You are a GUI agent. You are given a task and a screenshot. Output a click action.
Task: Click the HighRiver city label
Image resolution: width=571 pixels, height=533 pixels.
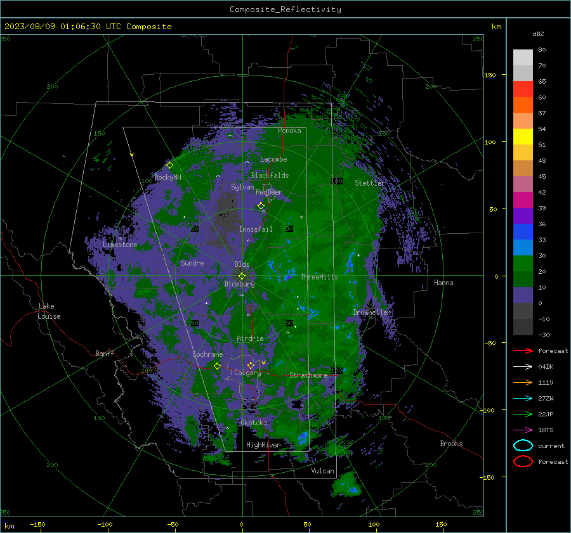click(x=263, y=445)
